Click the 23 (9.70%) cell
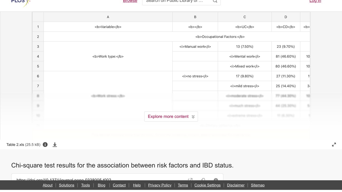Viewport: 342px width, 192px height. pyautogui.click(x=286, y=46)
